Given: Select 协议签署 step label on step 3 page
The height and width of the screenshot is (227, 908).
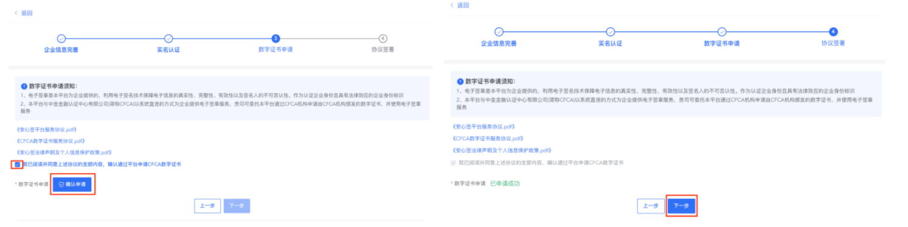Looking at the screenshot, I should click(x=382, y=50).
